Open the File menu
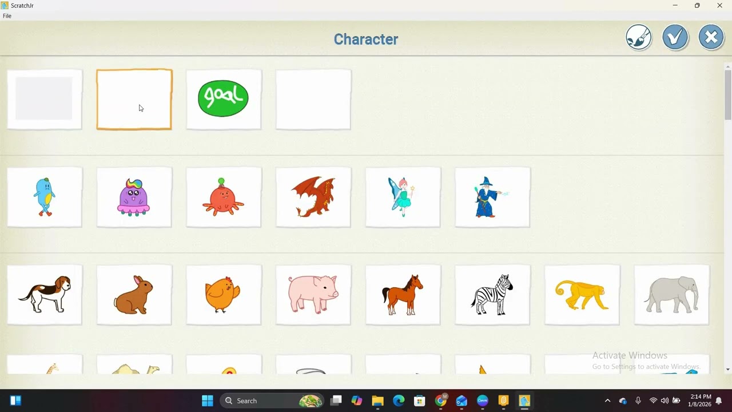 7,16
